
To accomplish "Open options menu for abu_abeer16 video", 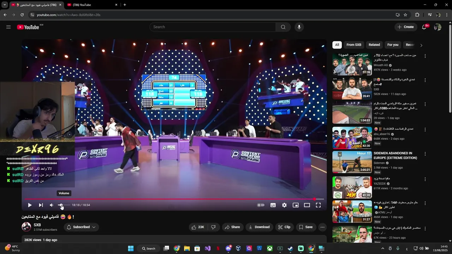I will [x=425, y=129].
